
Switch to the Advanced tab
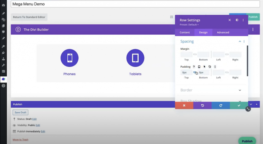coord(223,33)
